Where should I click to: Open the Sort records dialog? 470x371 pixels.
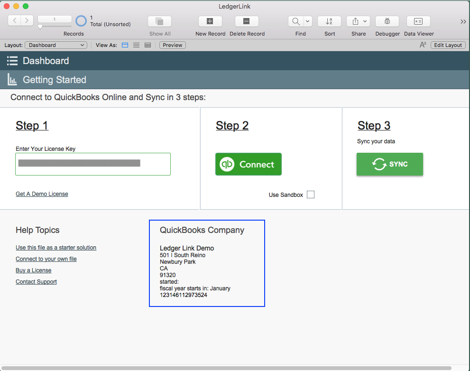pos(329,21)
